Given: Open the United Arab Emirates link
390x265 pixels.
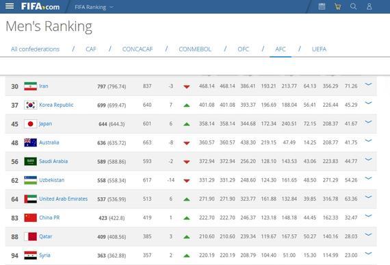Looking at the screenshot, I should [x=64, y=199].
